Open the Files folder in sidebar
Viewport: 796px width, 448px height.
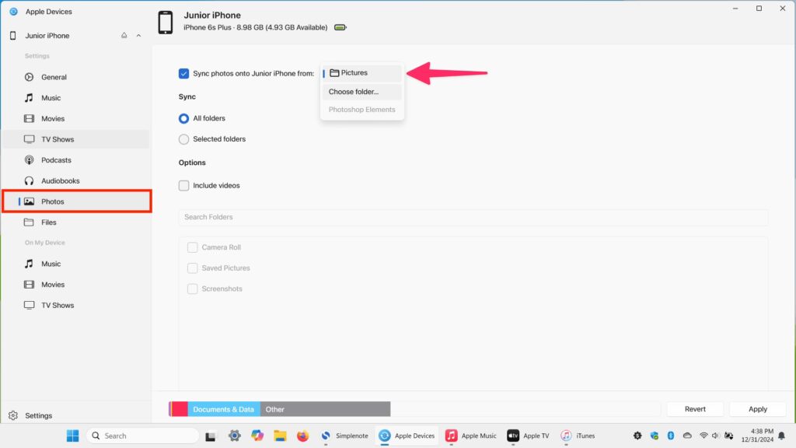48,222
